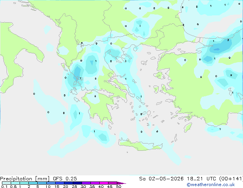Click the 'Sa 02-05-2026' date text

161,179
